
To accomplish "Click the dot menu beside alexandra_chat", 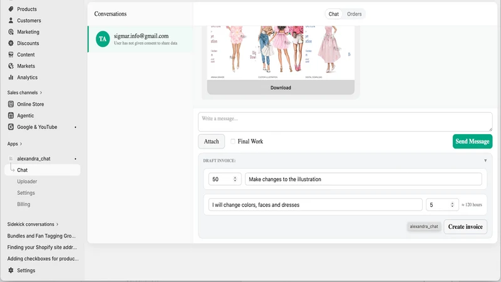I will click(75, 159).
